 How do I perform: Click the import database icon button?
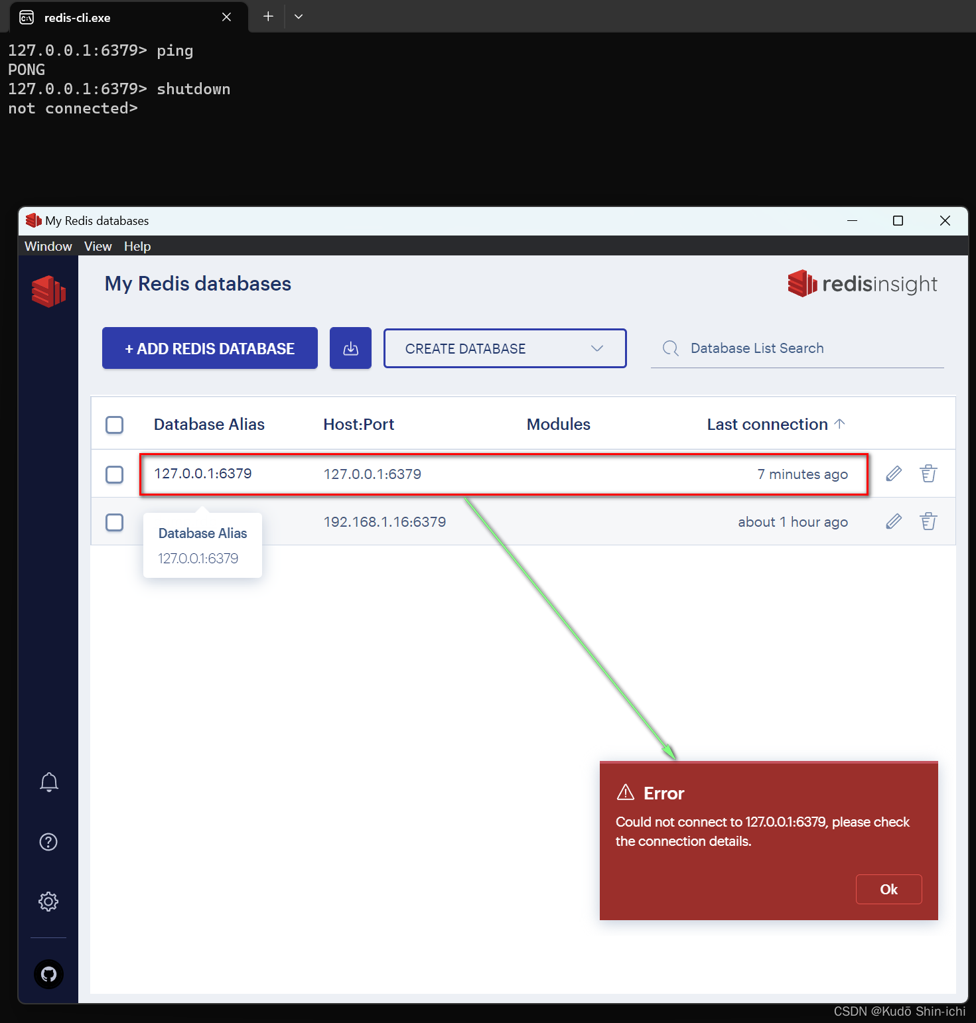click(350, 348)
